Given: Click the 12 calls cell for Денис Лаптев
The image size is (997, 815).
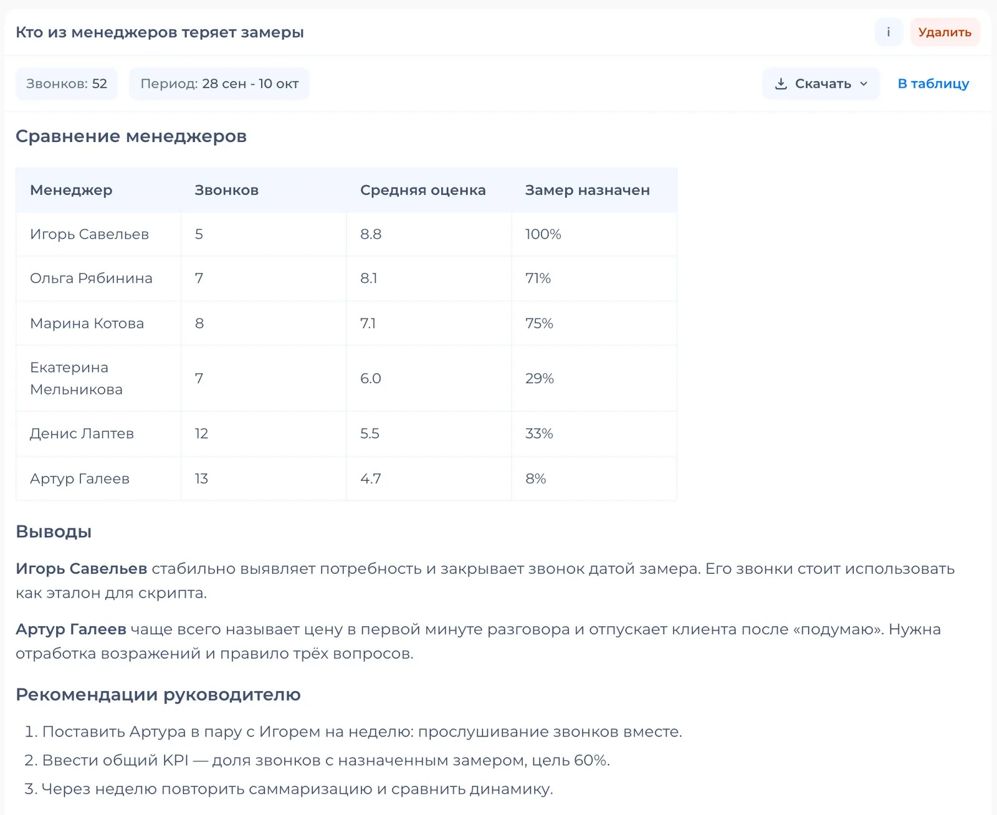Looking at the screenshot, I should click(x=264, y=434).
